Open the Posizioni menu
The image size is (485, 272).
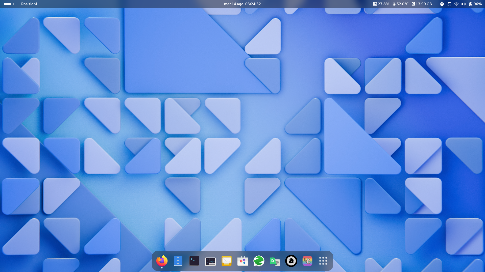pyautogui.click(x=29, y=4)
